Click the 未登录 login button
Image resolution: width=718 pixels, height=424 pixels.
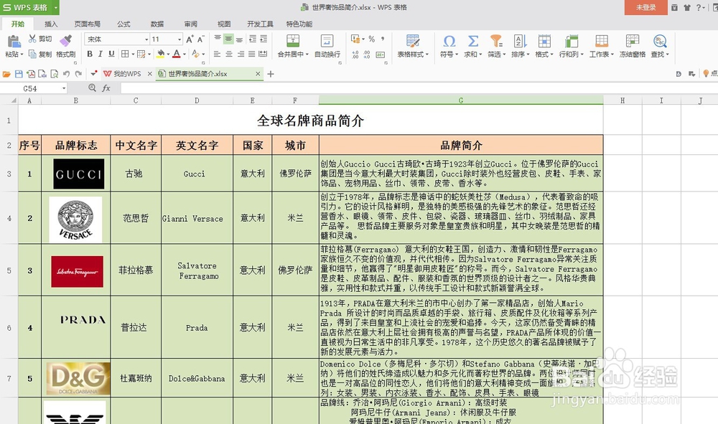coord(645,7)
